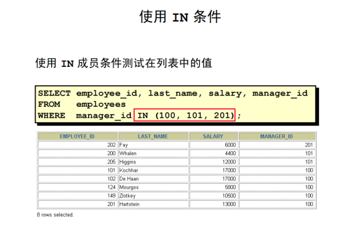Select salary cell 4400

pos(214,154)
